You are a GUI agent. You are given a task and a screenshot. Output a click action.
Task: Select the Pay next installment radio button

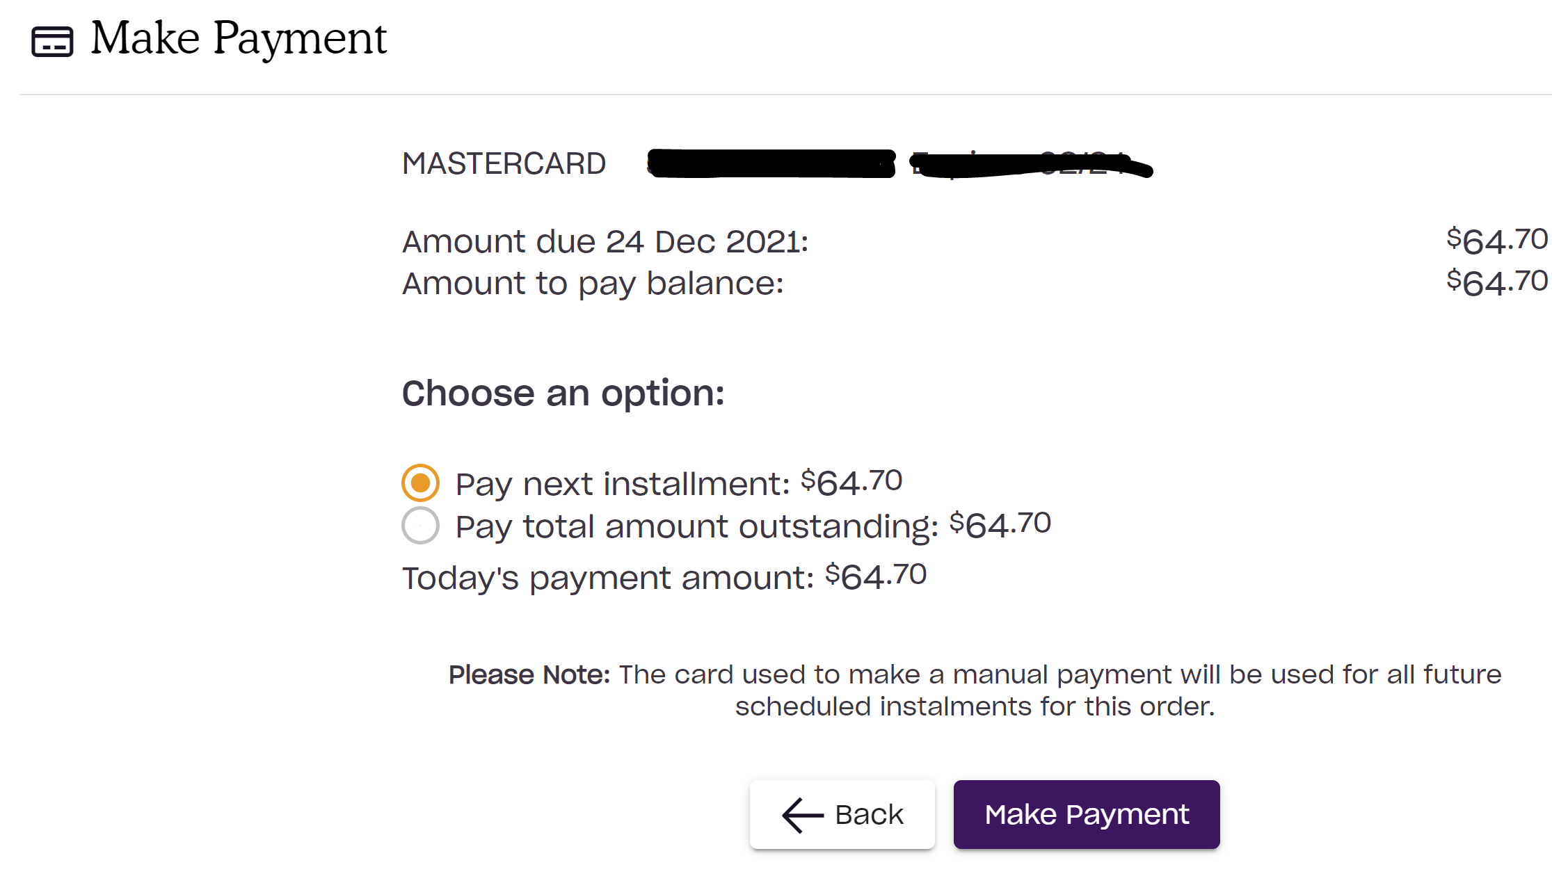420,483
